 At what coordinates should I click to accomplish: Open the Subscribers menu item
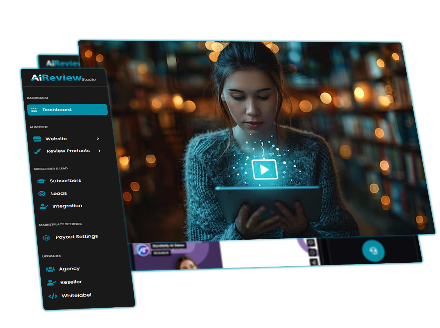(x=65, y=181)
